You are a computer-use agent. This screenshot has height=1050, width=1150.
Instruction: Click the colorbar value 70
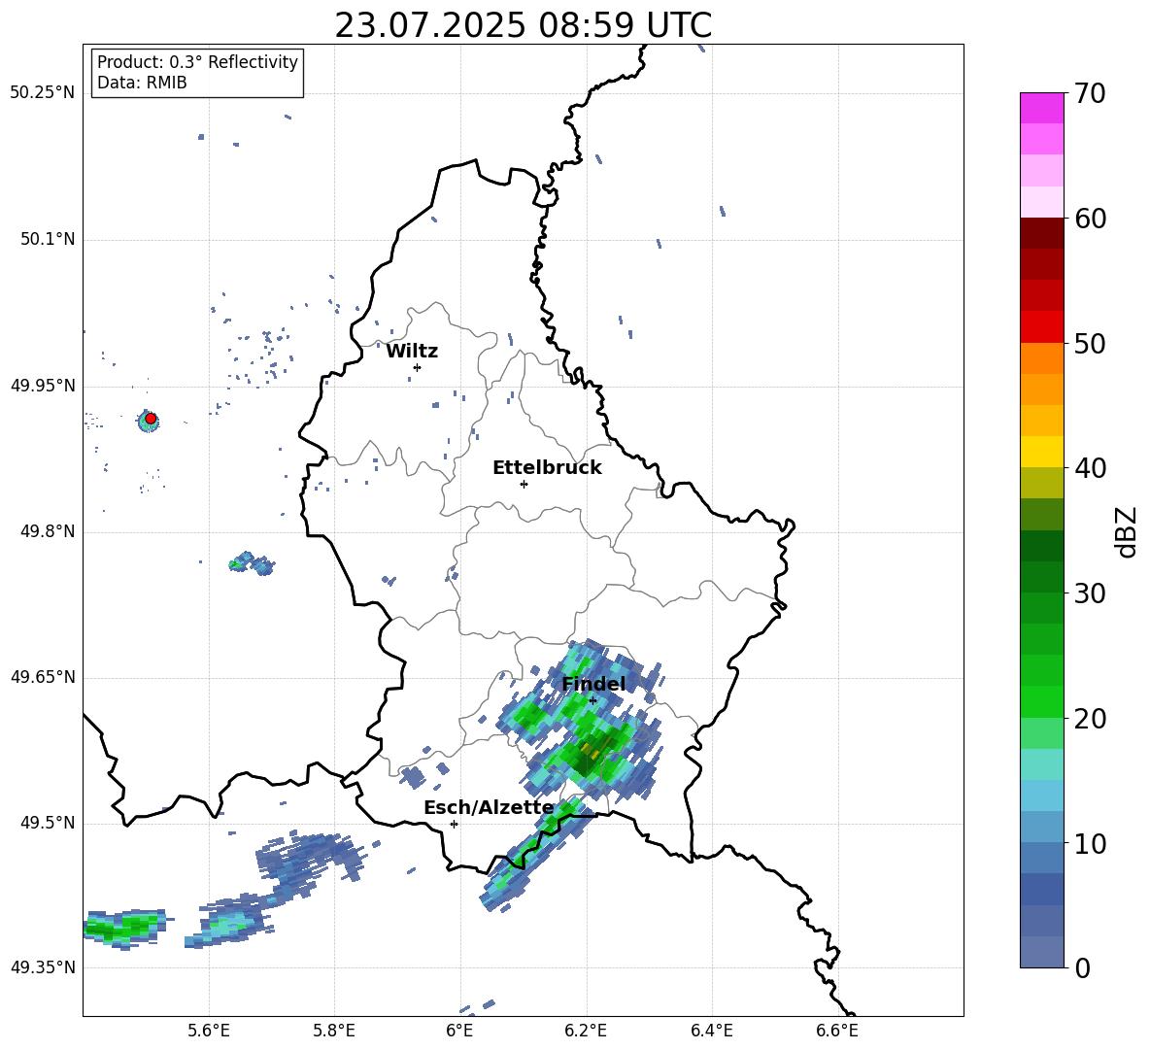pos(1090,93)
